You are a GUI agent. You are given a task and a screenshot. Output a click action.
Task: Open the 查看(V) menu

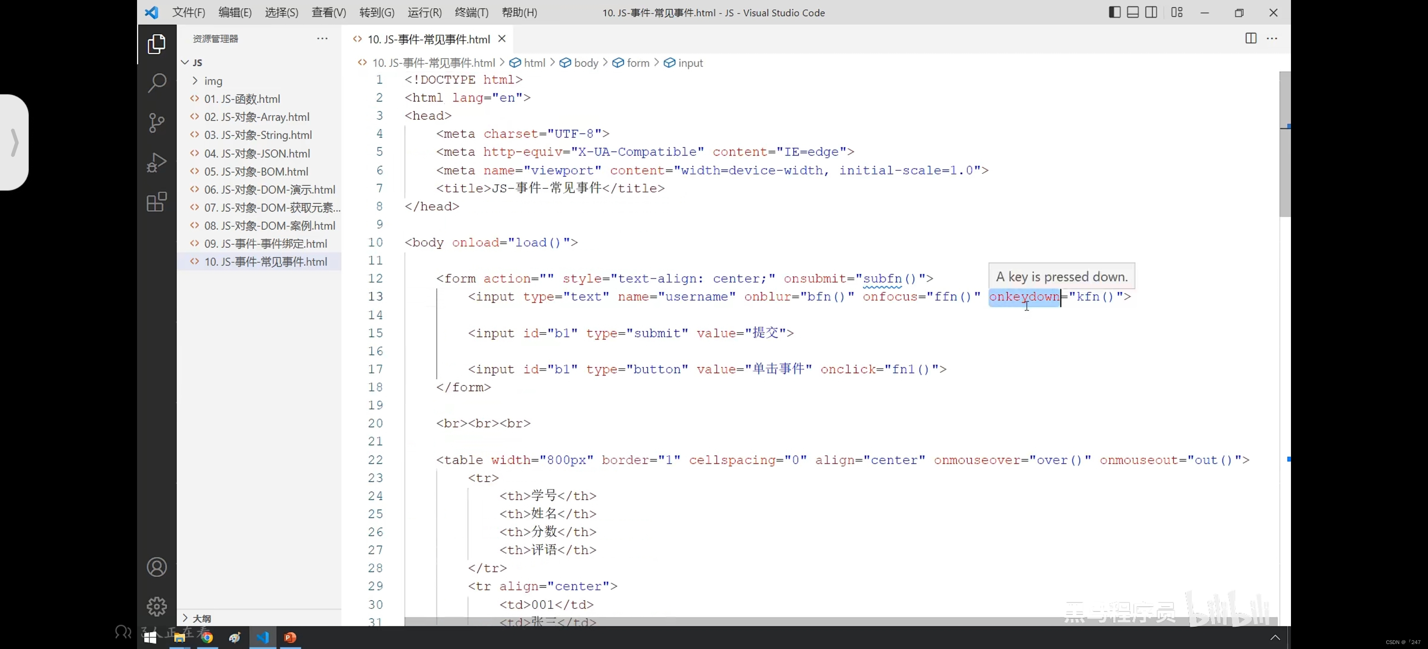[328, 12]
